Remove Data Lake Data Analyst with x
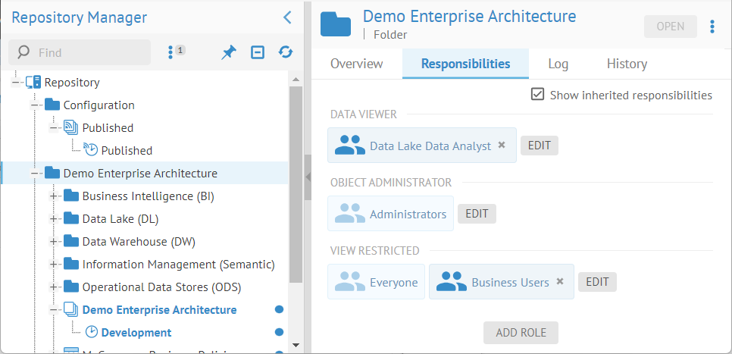This screenshot has height=354, width=732. point(502,145)
